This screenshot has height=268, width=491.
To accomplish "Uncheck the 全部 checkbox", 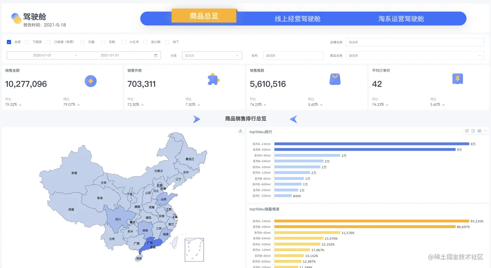I will point(9,42).
